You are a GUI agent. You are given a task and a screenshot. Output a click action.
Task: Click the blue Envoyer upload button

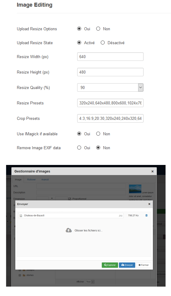127,265
